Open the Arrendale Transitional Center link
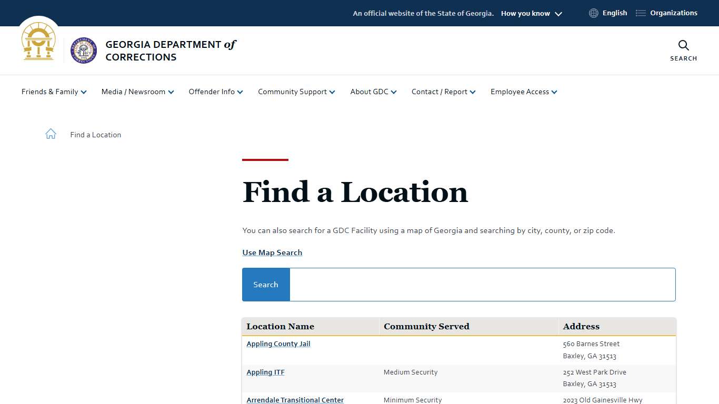Viewport: 719px width, 404px height. coord(295,400)
